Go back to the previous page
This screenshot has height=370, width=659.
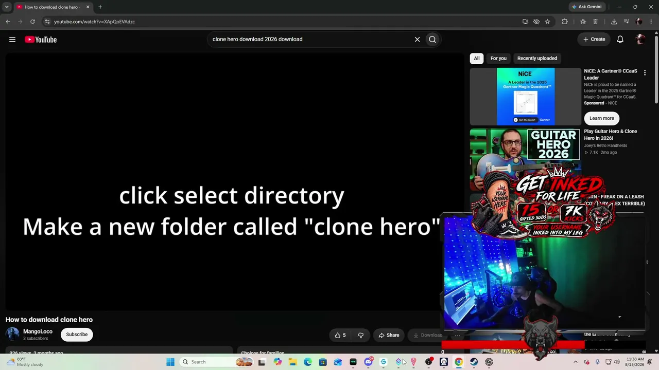(x=8, y=22)
